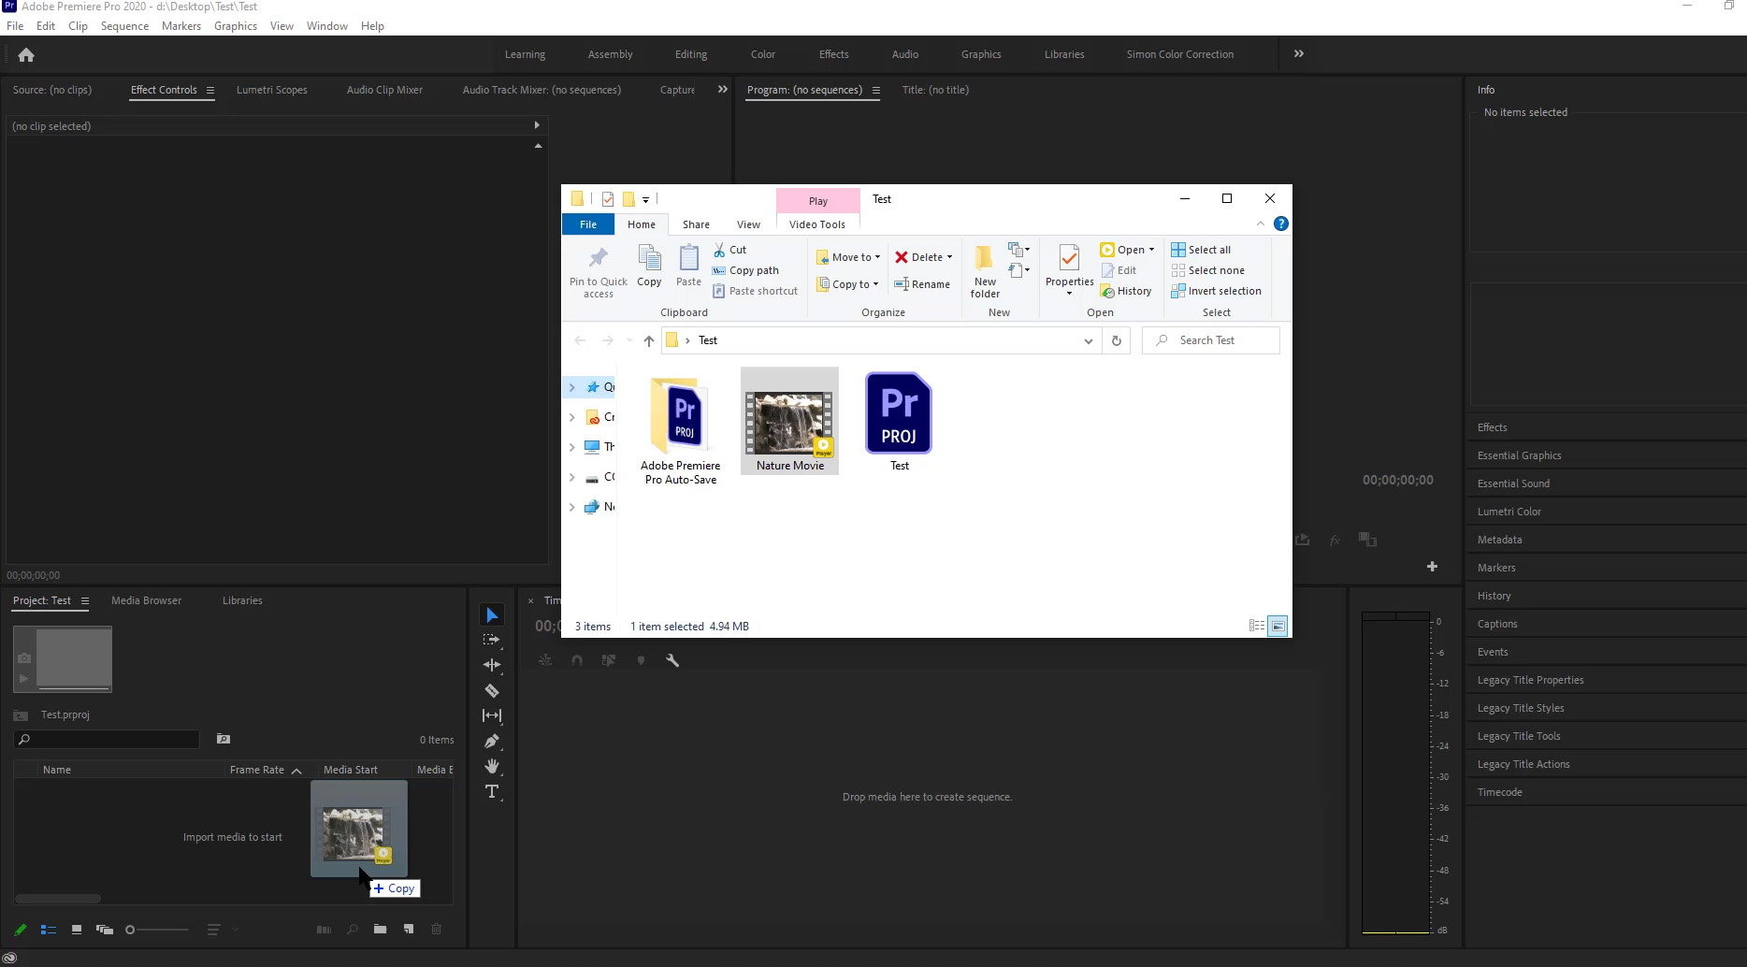
Task: Open the sort order chevron in Project panel
Action: 234,930
